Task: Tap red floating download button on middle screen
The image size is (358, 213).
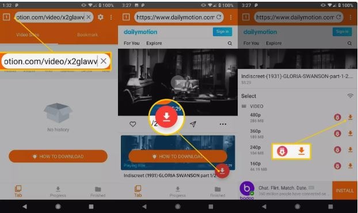Action: click(x=222, y=171)
